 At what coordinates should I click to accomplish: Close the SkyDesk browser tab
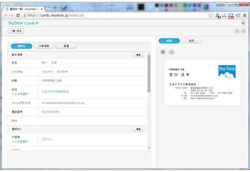[42, 9]
